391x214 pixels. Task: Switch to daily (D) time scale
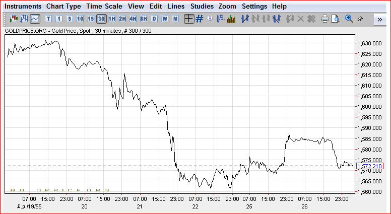click(154, 19)
